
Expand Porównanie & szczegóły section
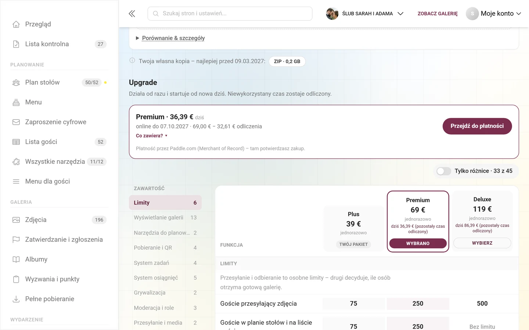tap(170, 38)
